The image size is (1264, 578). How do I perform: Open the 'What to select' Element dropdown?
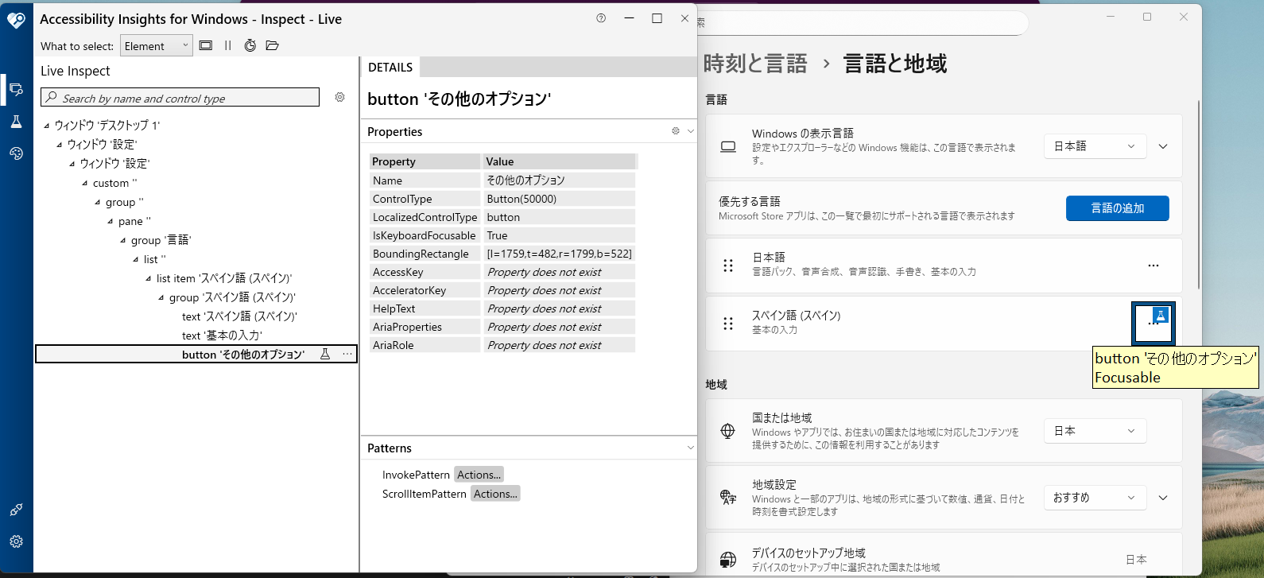(157, 46)
